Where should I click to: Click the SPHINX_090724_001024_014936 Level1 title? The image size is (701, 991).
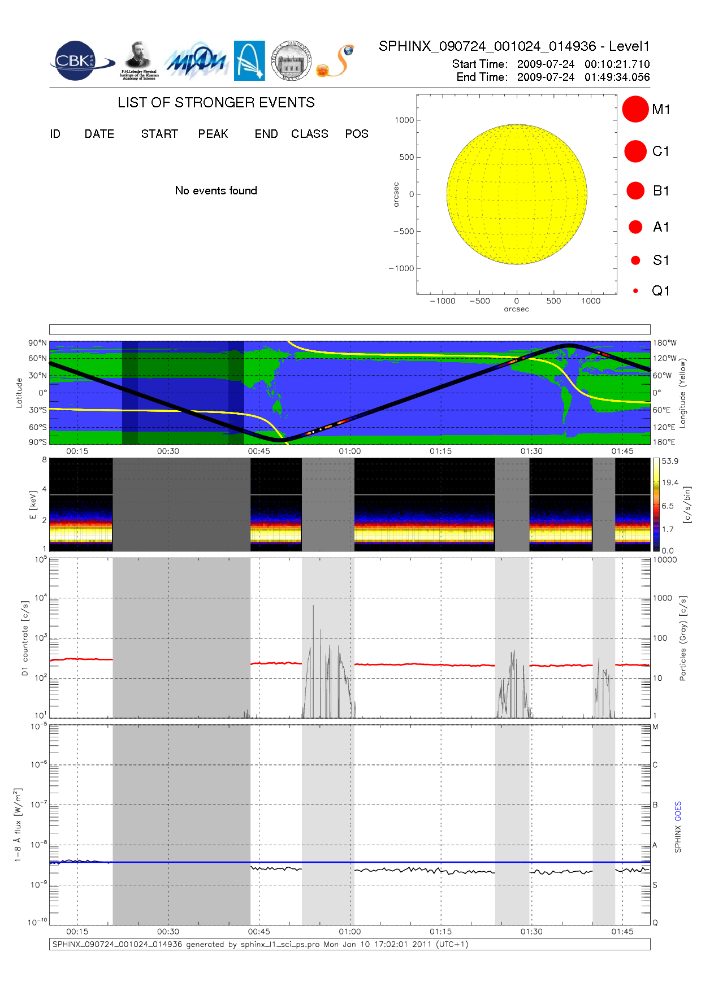click(x=514, y=46)
